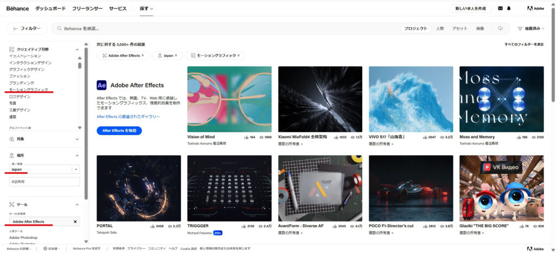Open the 探す navigation menu
556x253 pixels.
(x=146, y=9)
